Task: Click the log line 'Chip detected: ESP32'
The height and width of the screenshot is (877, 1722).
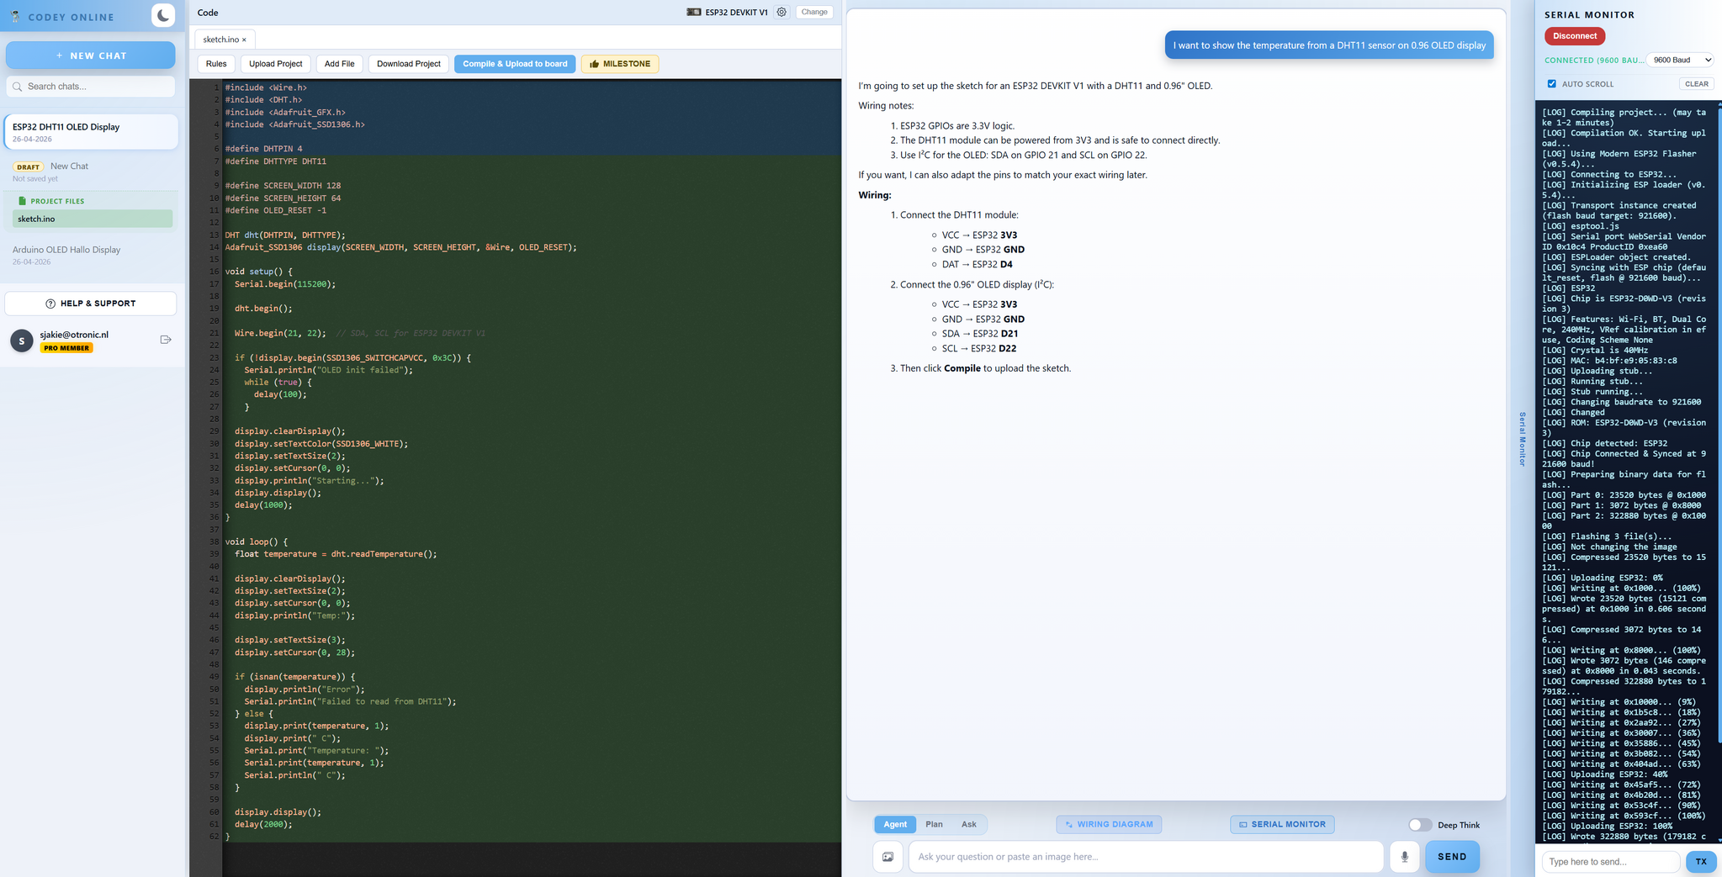Action: [x=1604, y=444]
